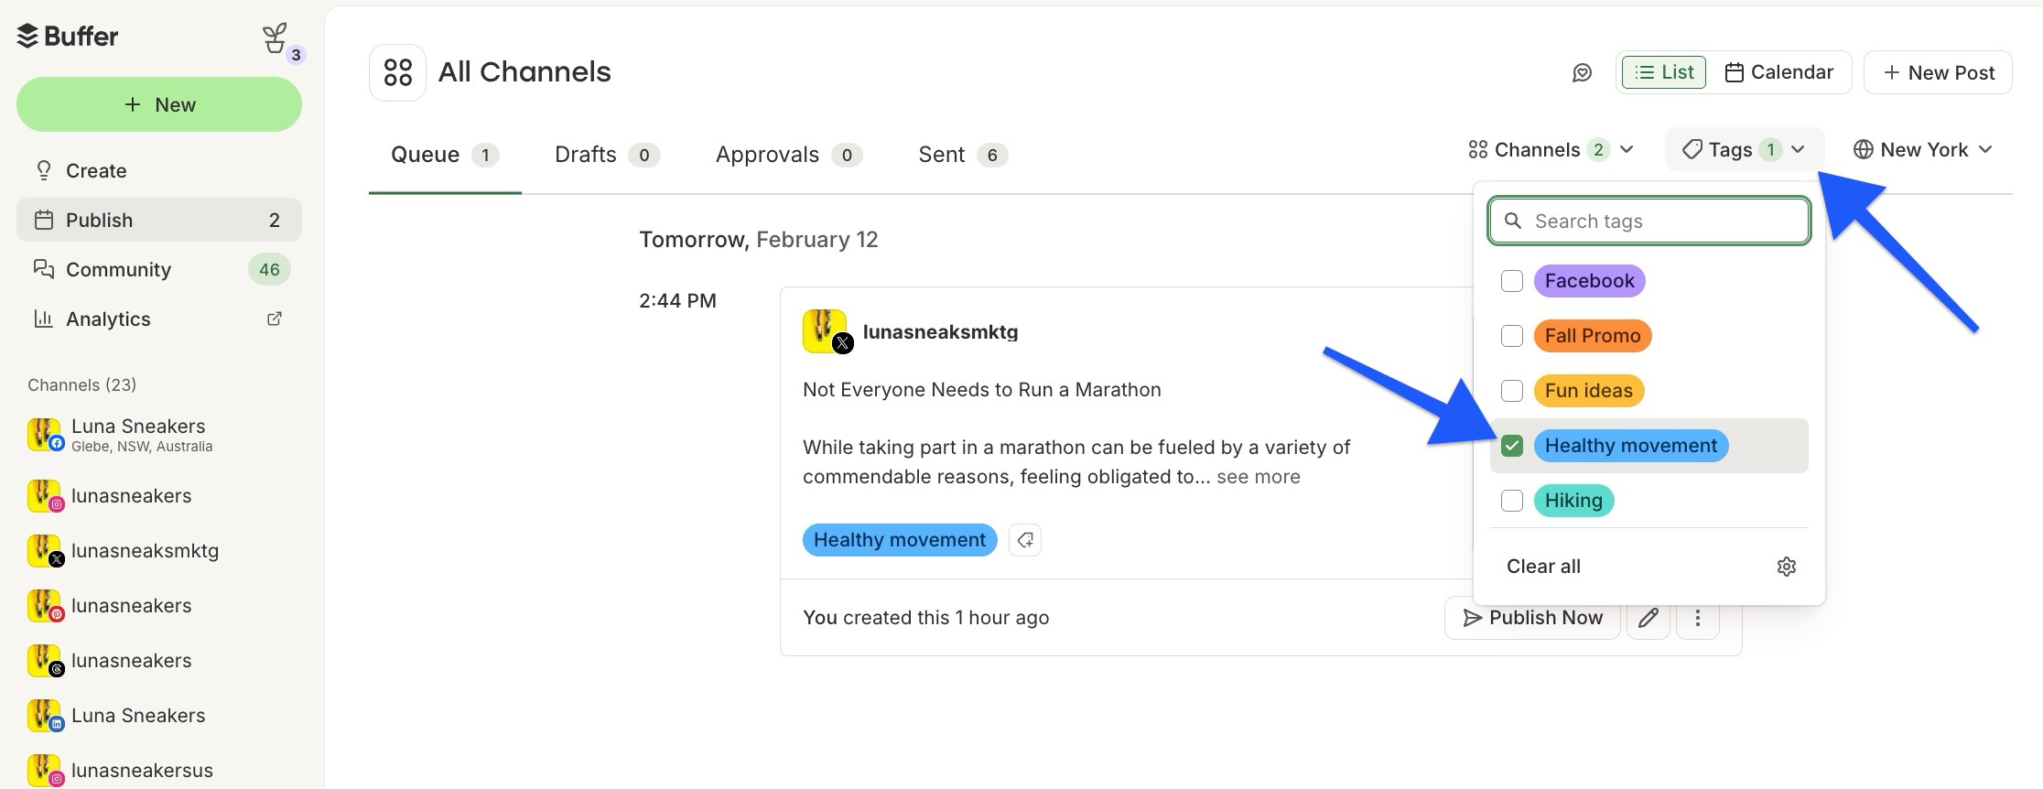Open Community in the sidebar
2043x789 pixels.
tap(159, 269)
